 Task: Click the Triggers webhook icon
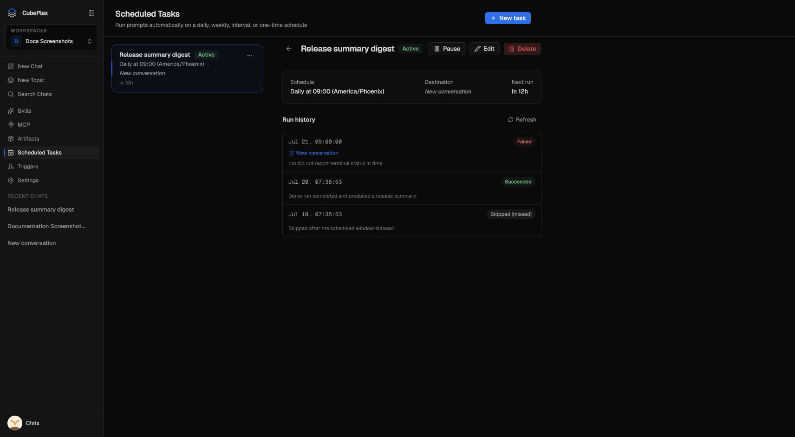tap(11, 167)
